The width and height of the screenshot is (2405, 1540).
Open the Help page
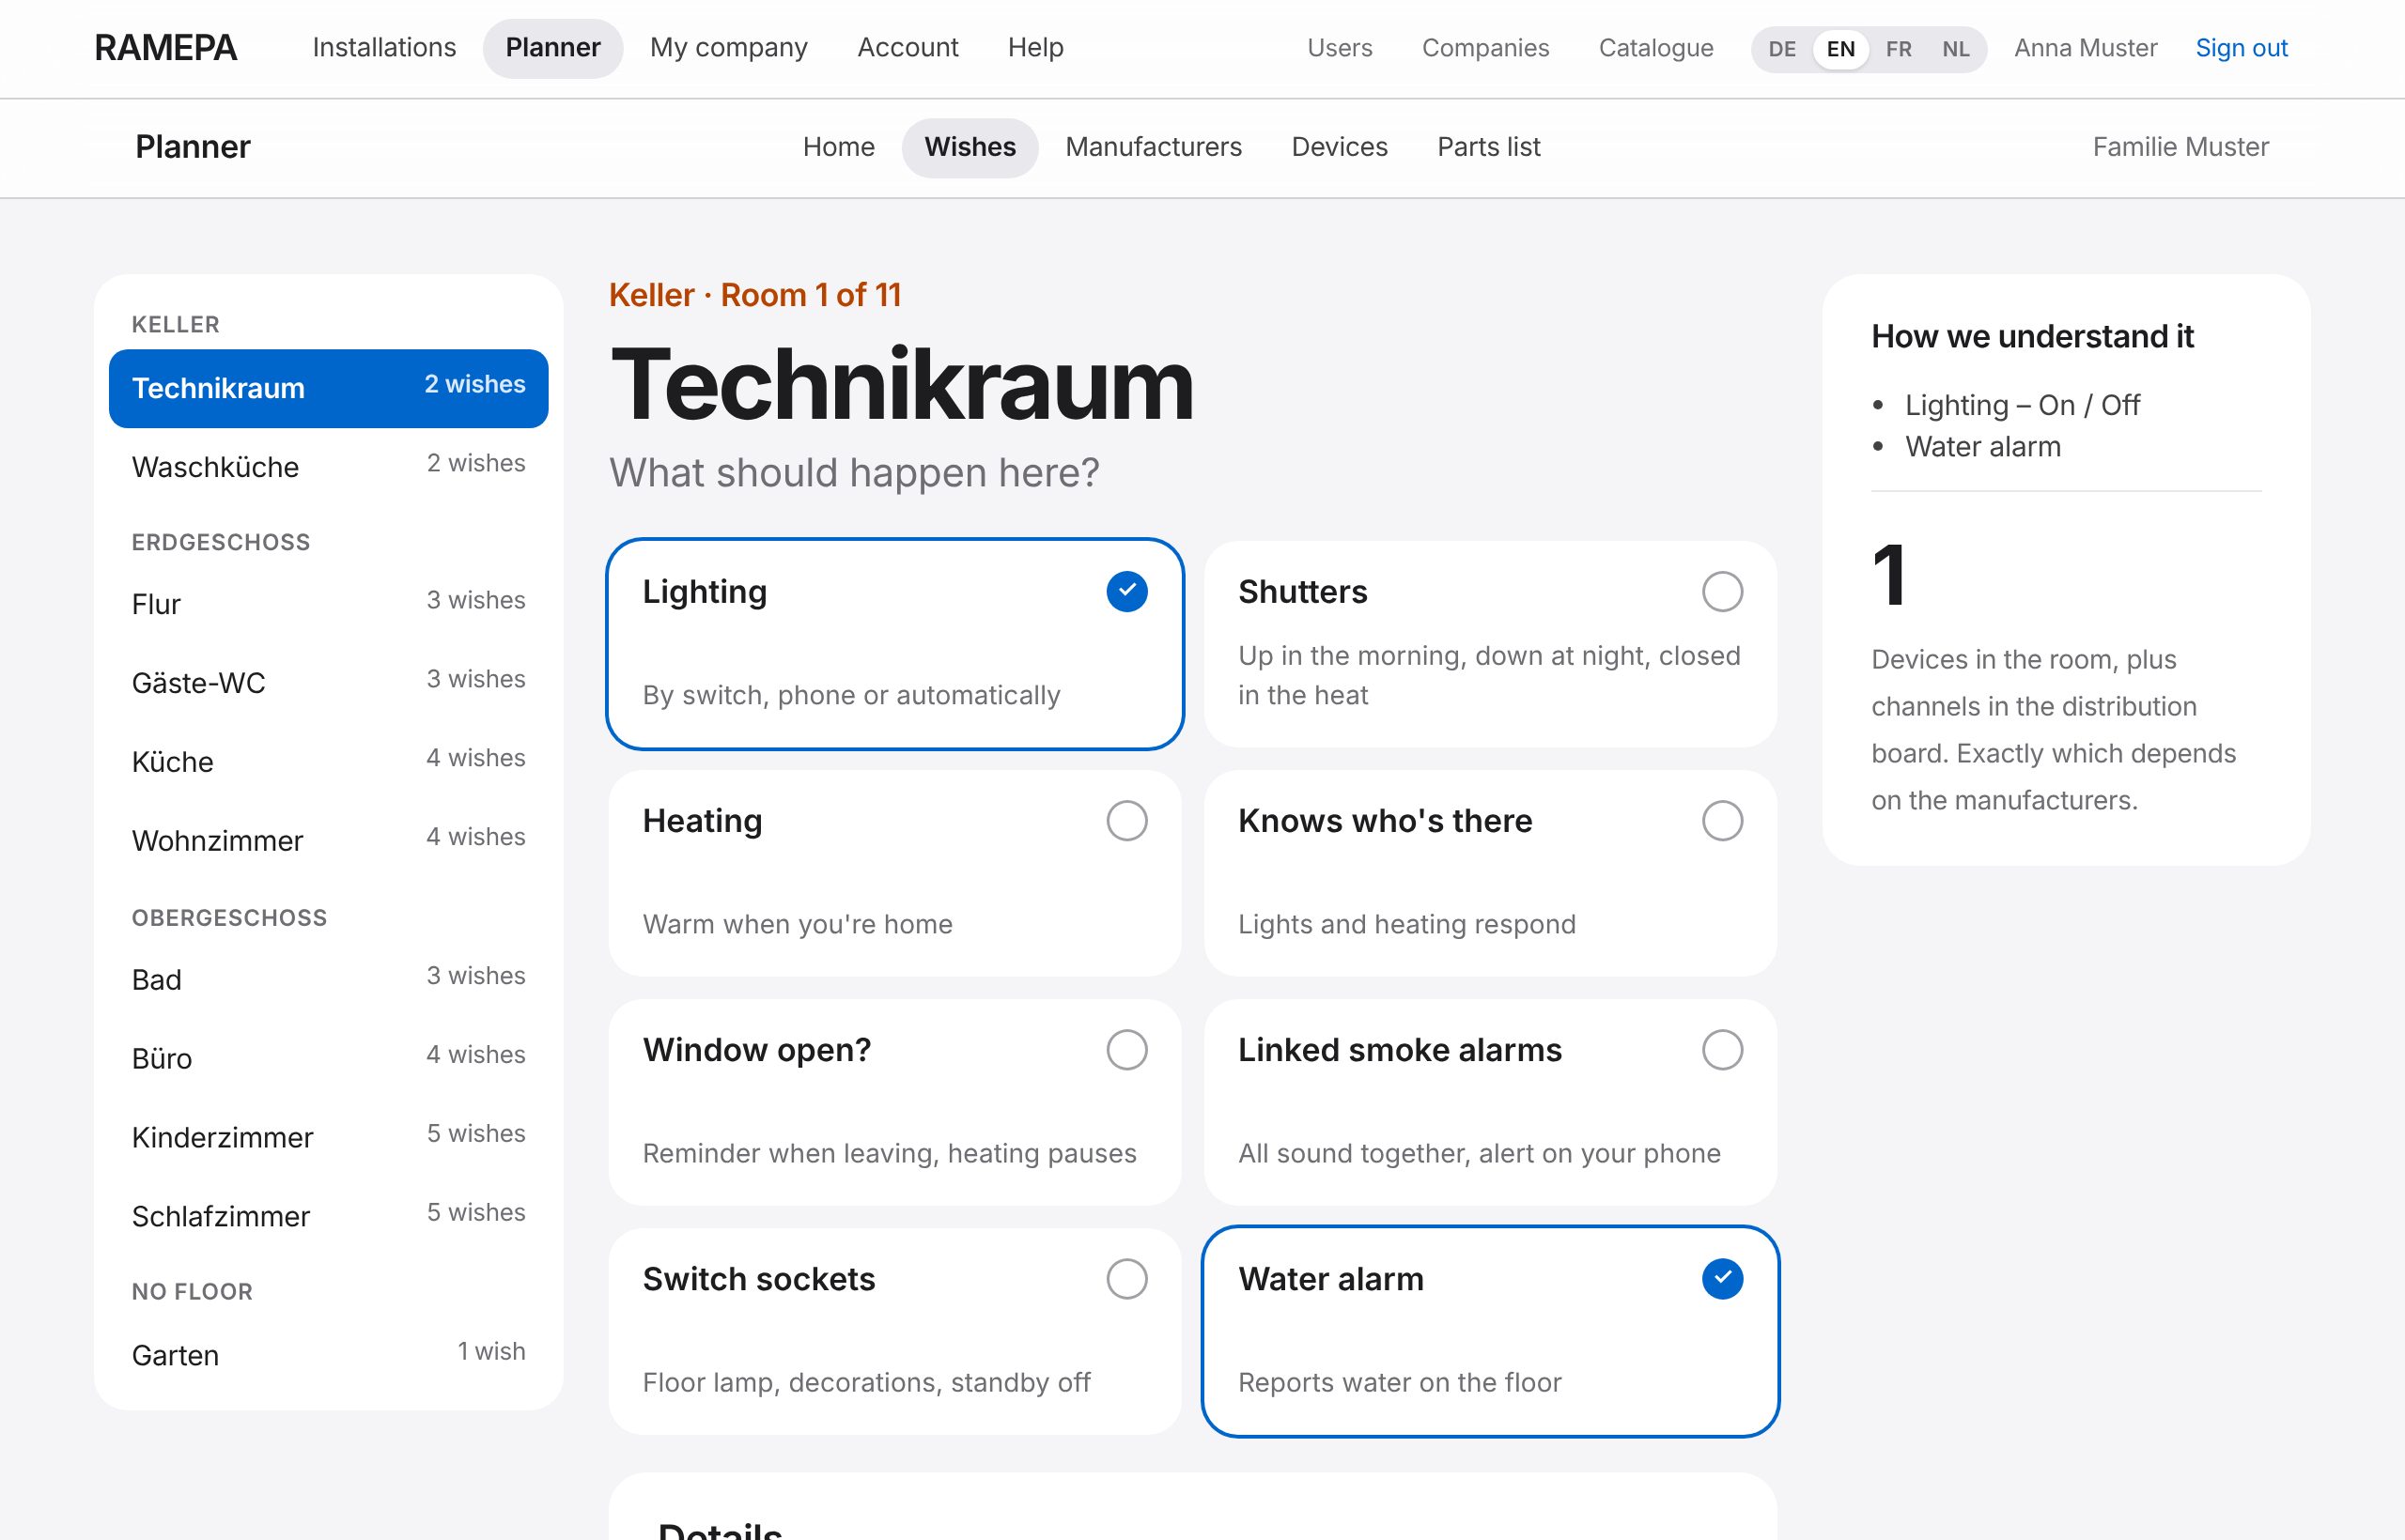point(1035,48)
